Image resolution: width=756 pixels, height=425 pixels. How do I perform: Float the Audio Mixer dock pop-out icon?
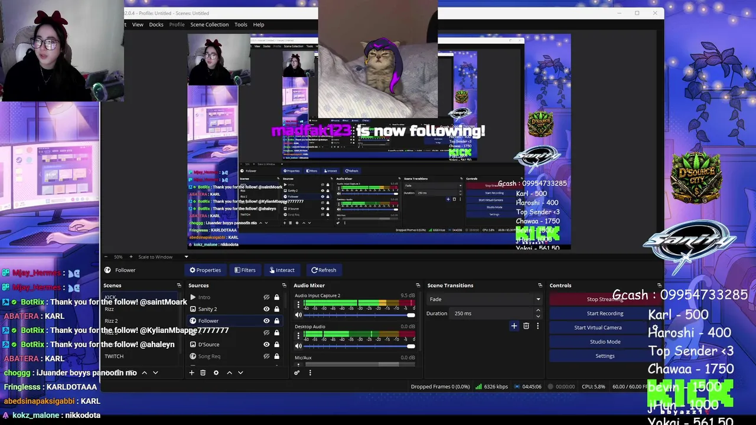(418, 286)
